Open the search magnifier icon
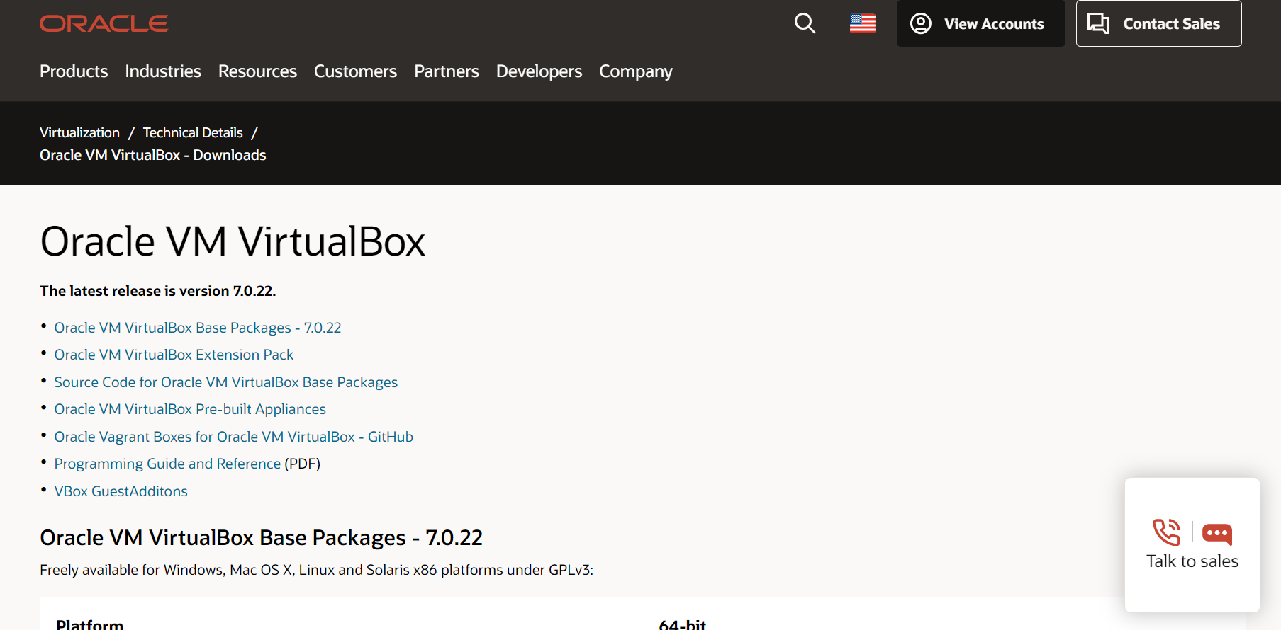Viewport: 1281px width, 630px height. pyautogui.click(x=805, y=23)
